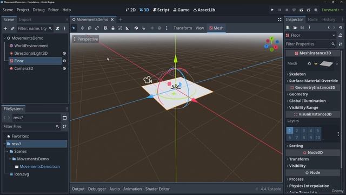Toggle the use local space button
This screenshot has height=195, width=346.
[x=136, y=28]
